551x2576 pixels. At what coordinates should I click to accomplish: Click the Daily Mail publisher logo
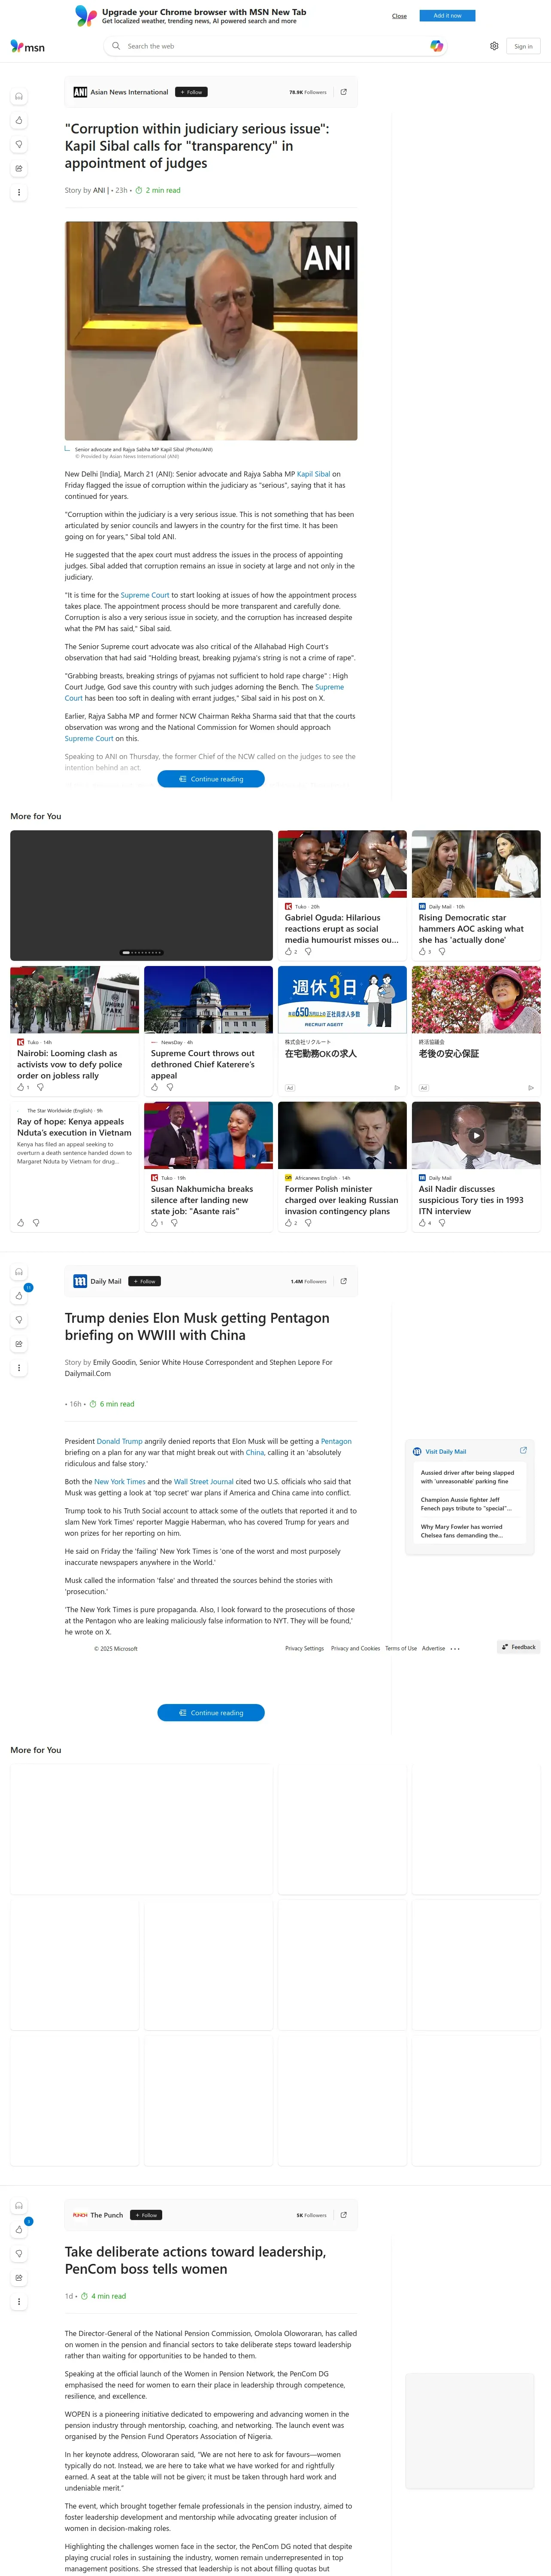(x=80, y=1281)
